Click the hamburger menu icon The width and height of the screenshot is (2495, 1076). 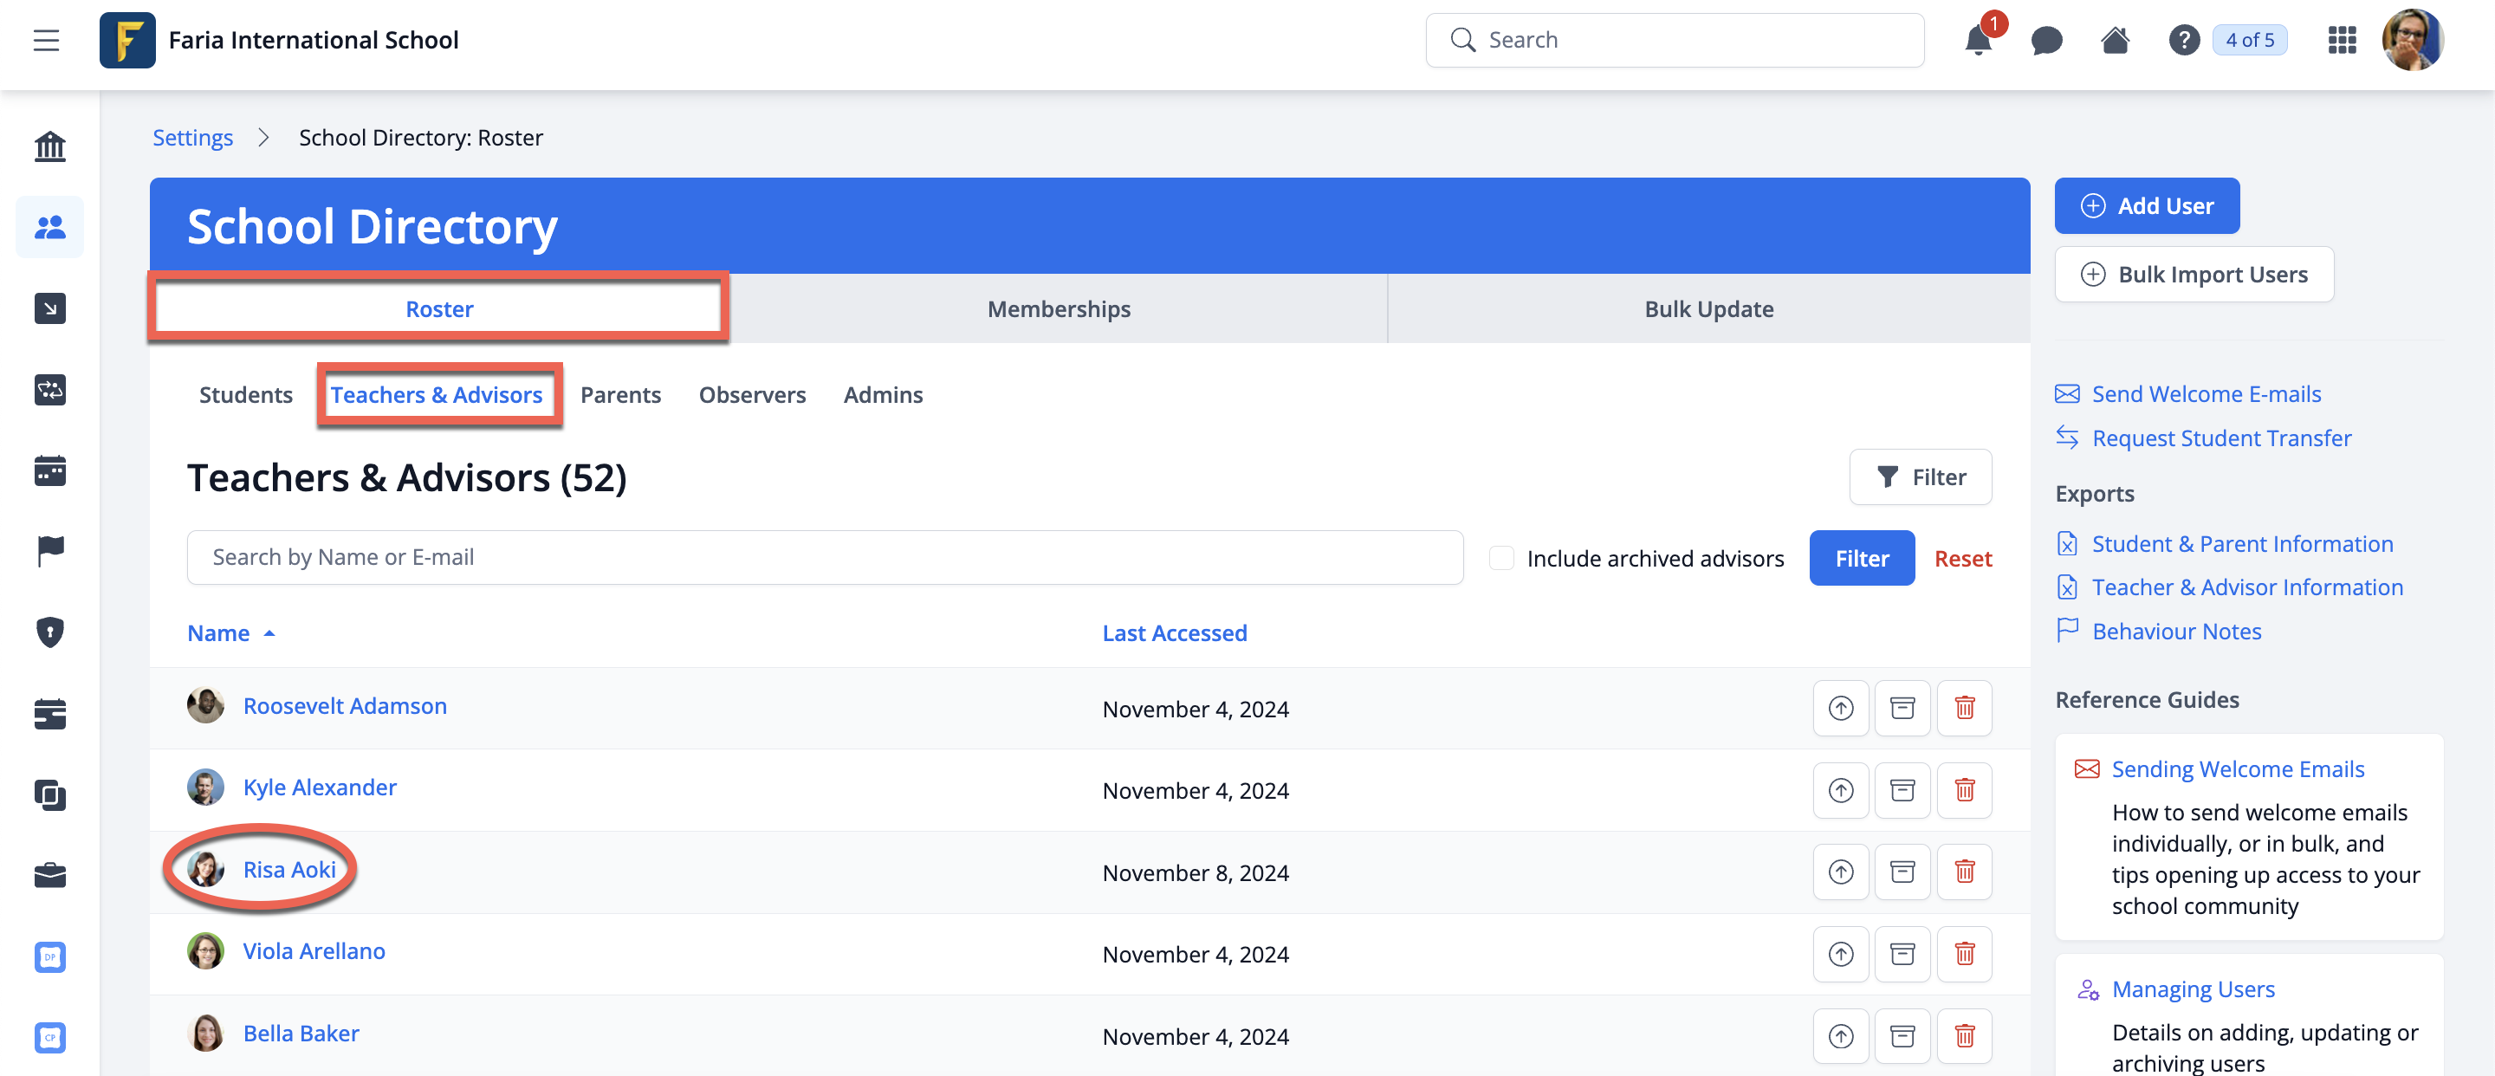pyautogui.click(x=47, y=41)
